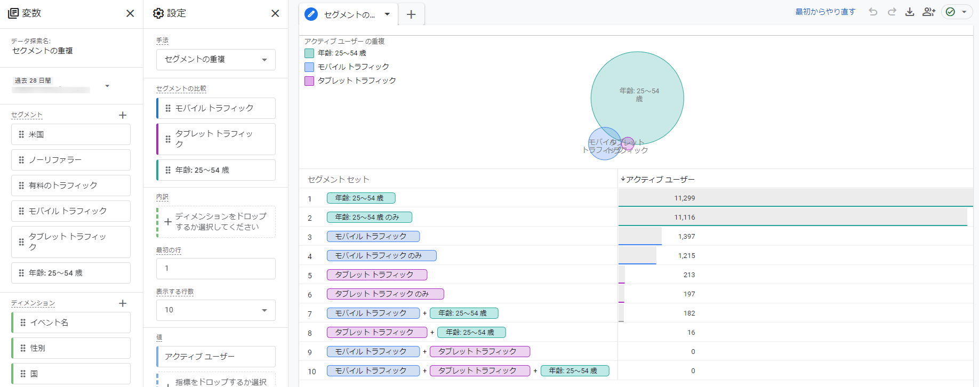Add a new dimension with plus icon

[123, 303]
